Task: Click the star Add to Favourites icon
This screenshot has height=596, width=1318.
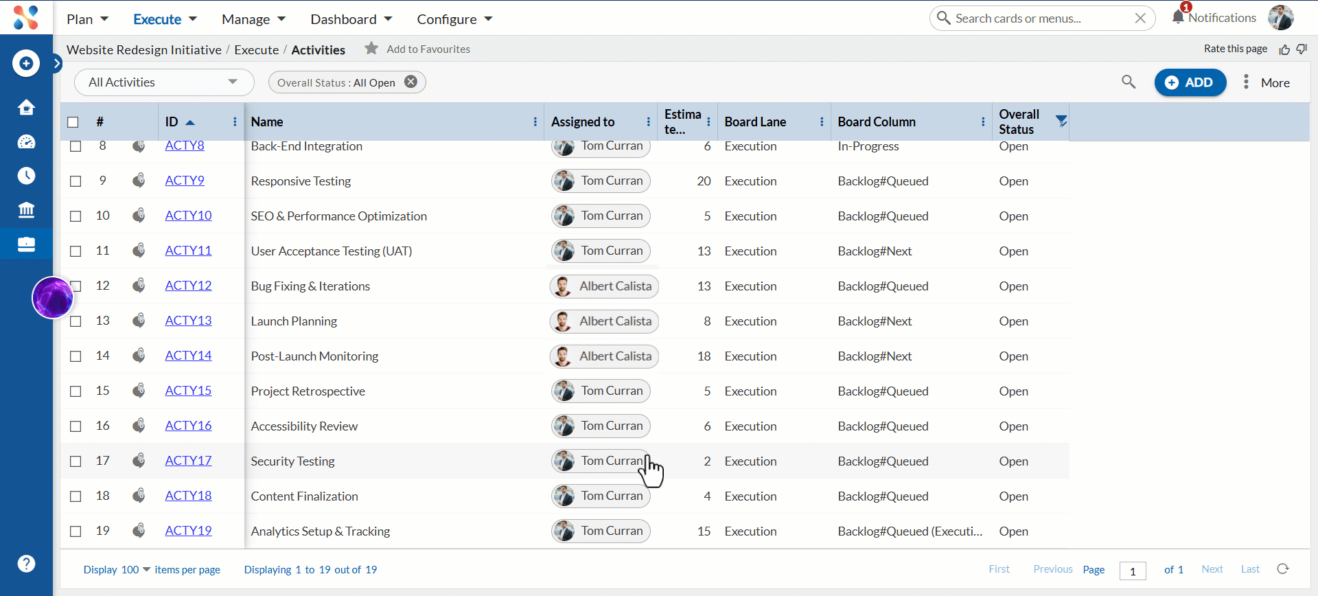Action: tap(371, 49)
